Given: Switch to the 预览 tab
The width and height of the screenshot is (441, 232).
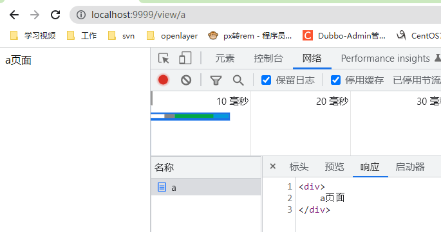Looking at the screenshot, I should point(334,167).
